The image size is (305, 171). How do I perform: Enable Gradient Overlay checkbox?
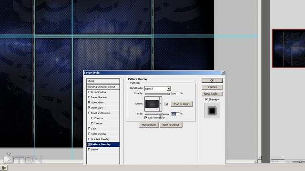89,139
